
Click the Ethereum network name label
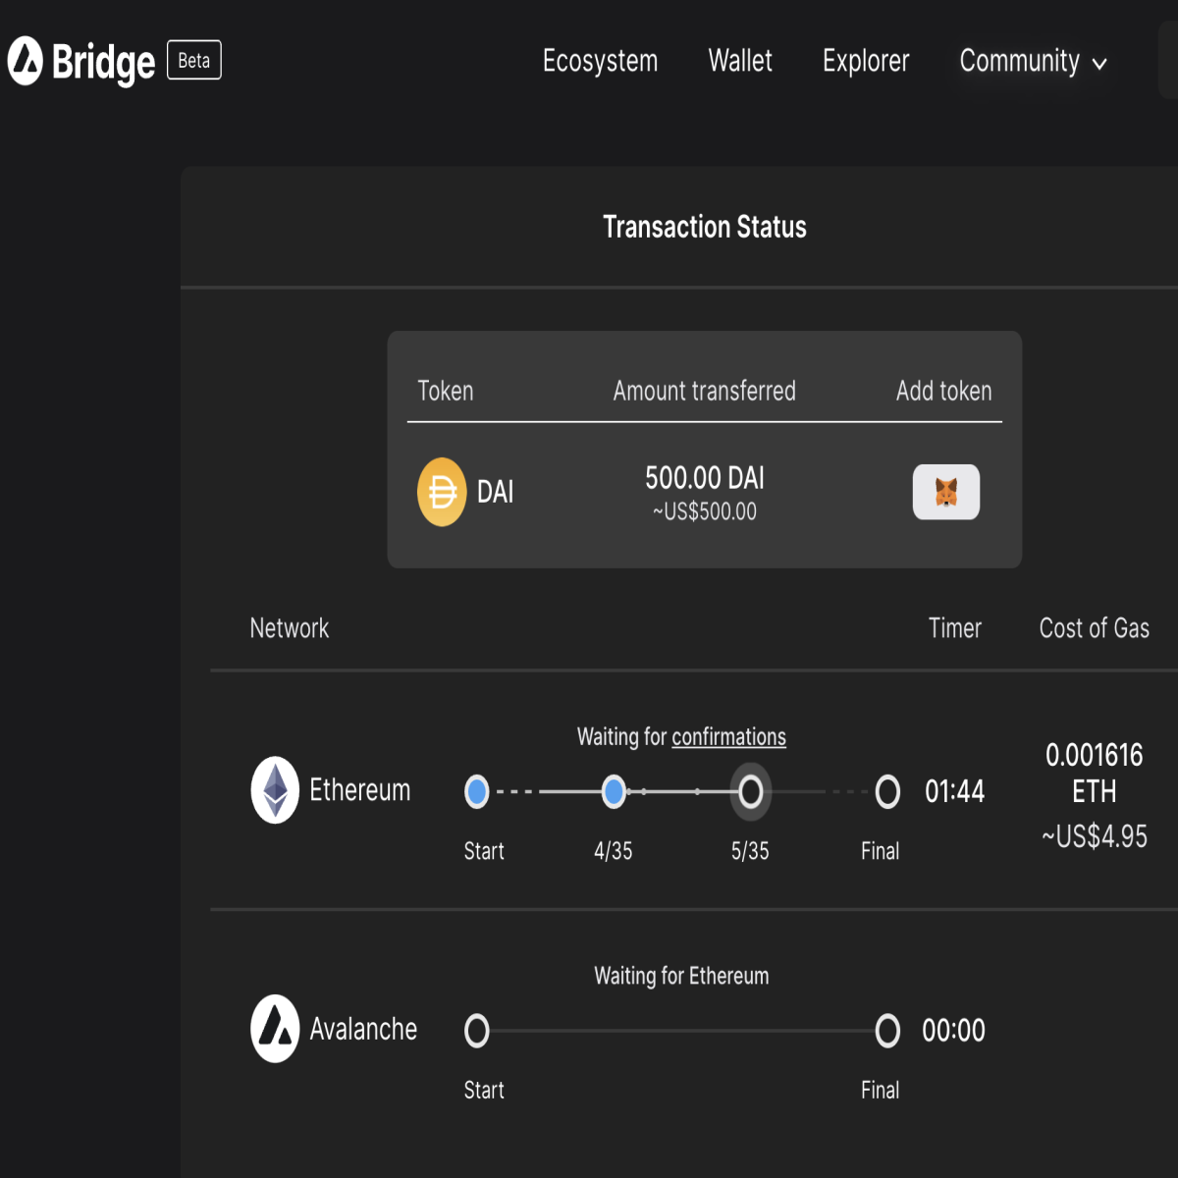(360, 790)
